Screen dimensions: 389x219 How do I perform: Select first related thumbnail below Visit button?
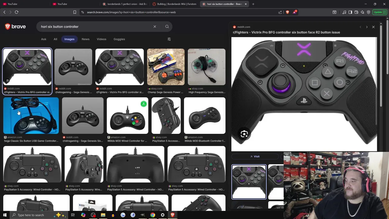coord(249,182)
